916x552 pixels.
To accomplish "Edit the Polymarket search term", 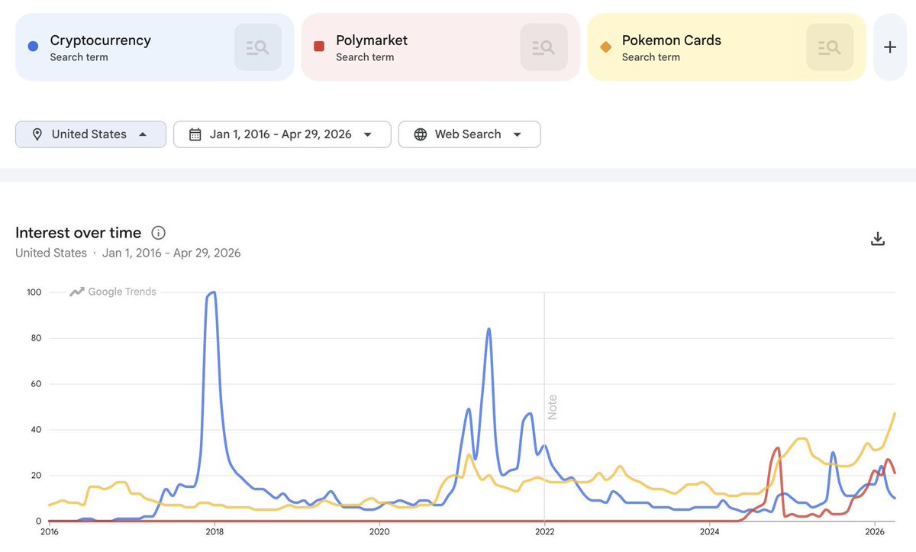I will [372, 40].
